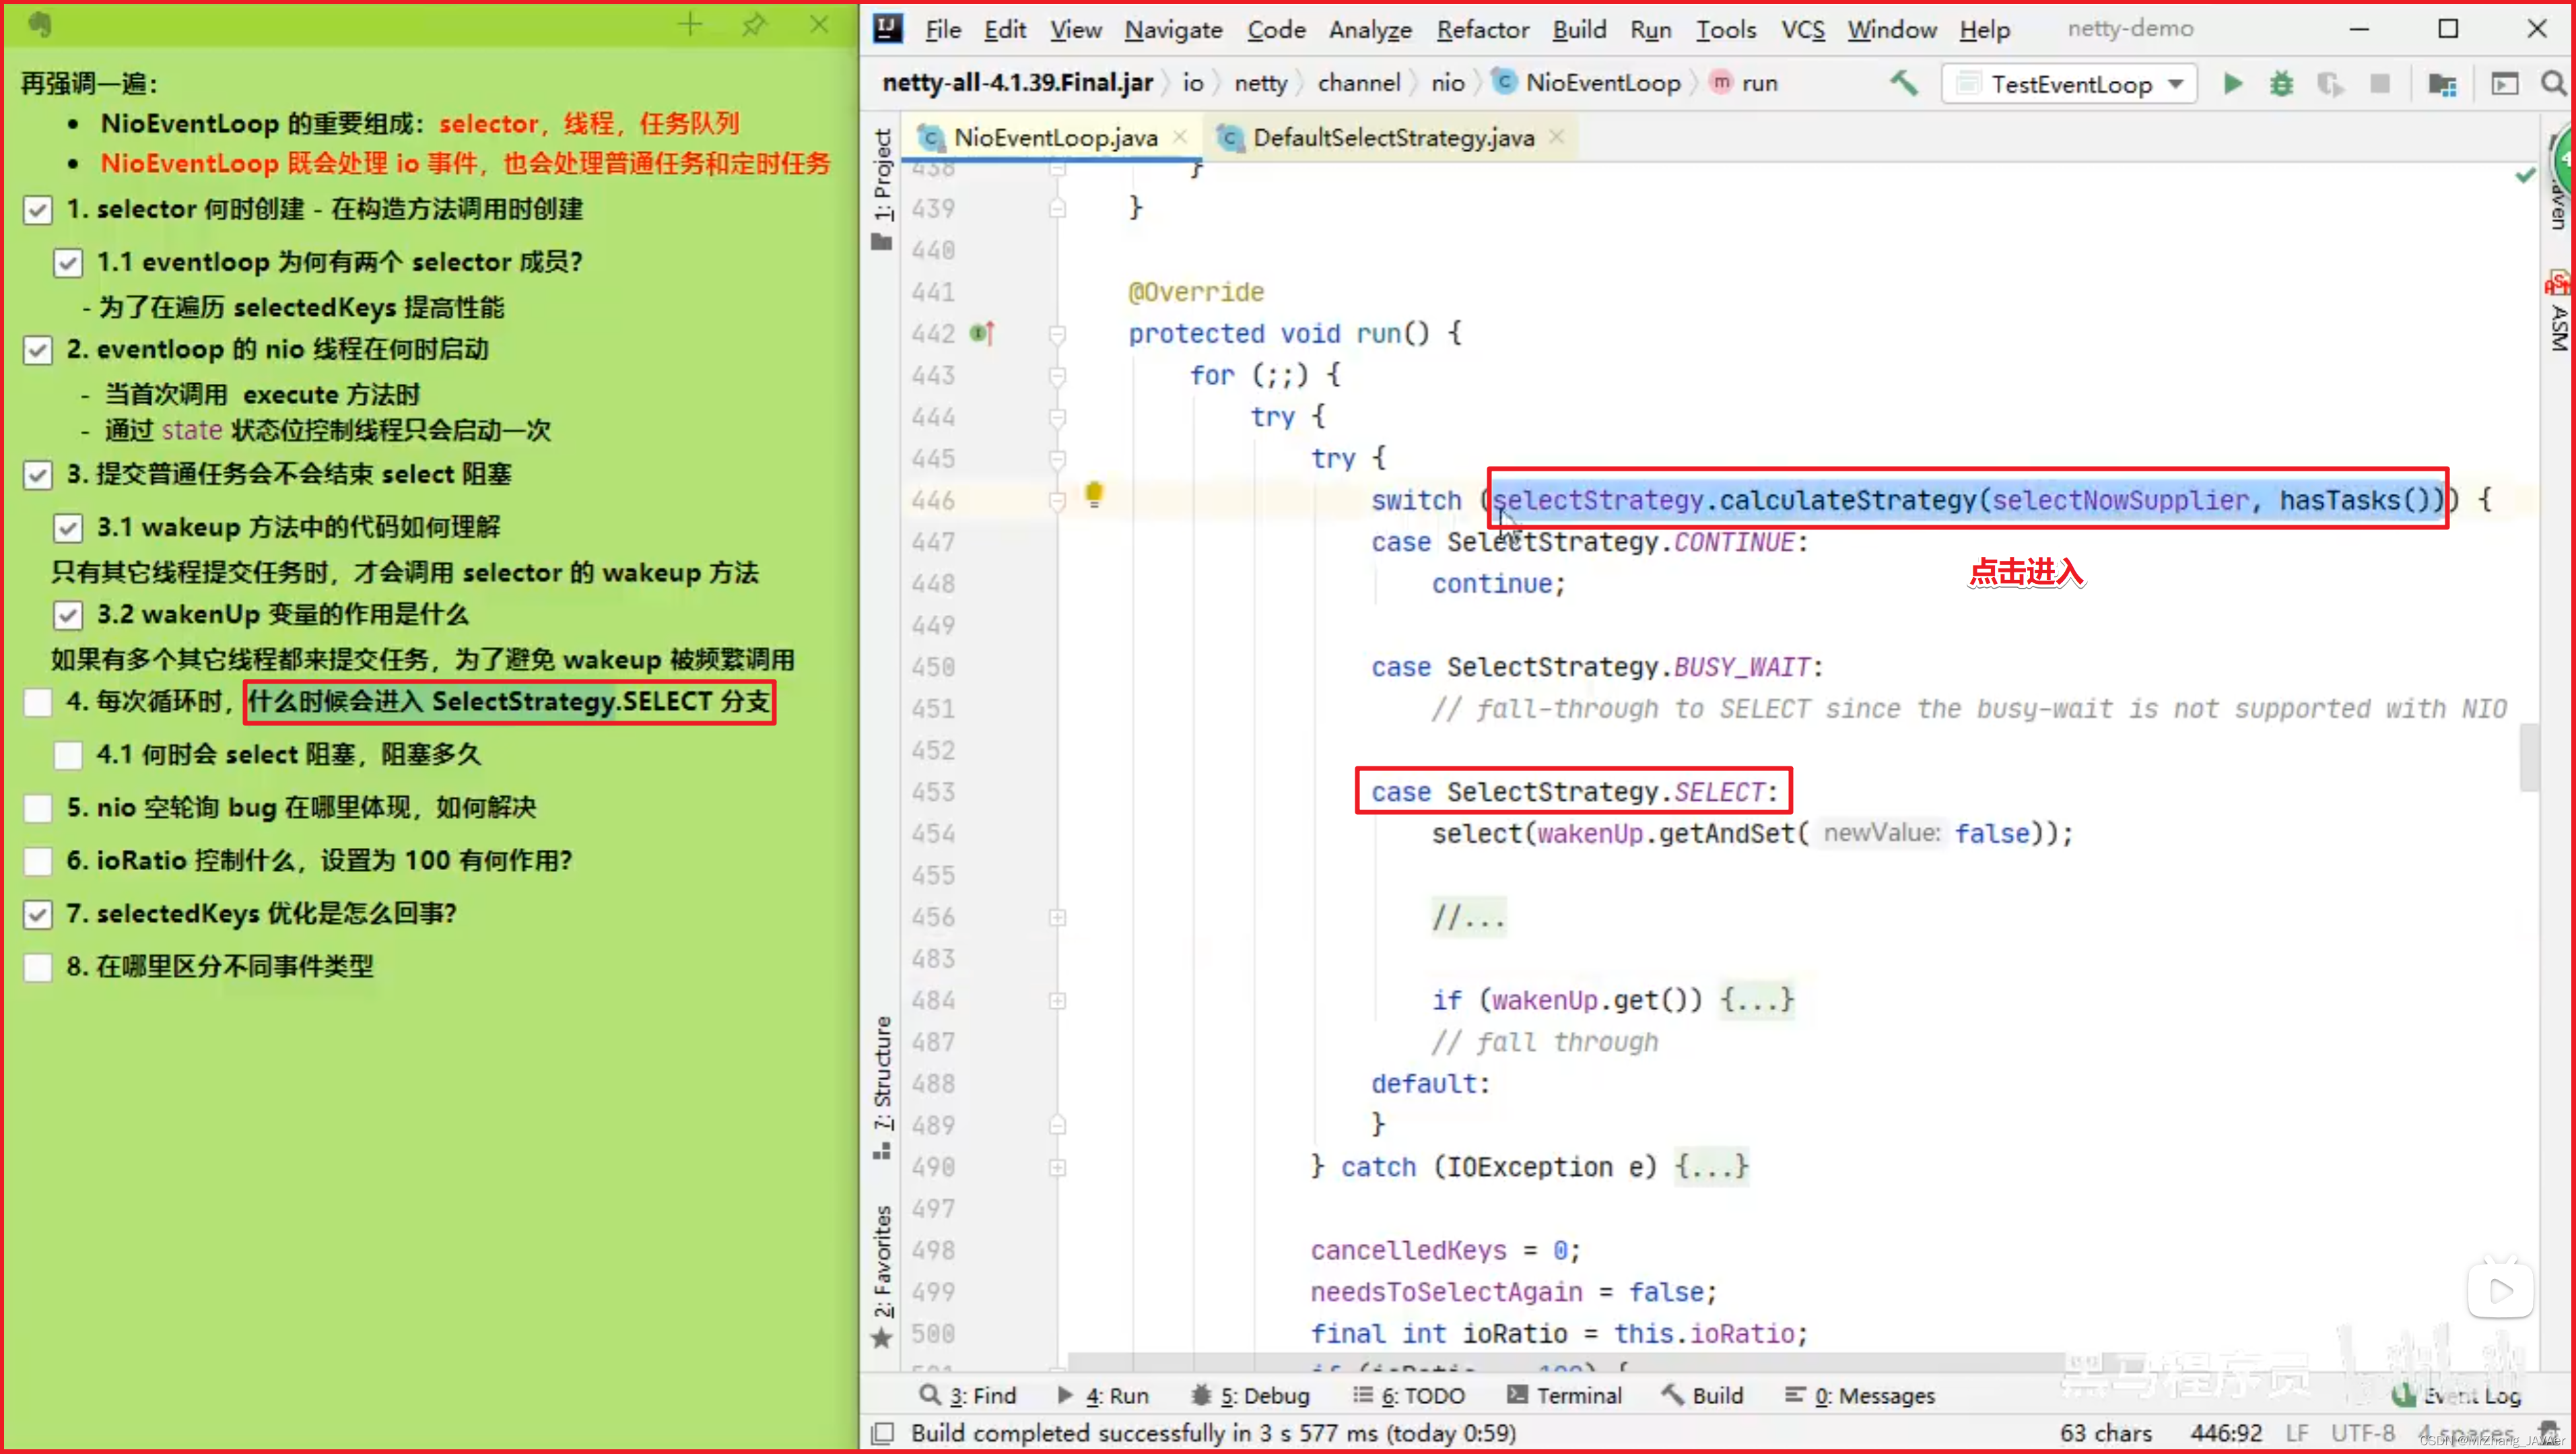Check '6. ioRatio 控制什么' checkbox
Image resolution: width=2576 pixels, height=1454 pixels.
pos(38,861)
